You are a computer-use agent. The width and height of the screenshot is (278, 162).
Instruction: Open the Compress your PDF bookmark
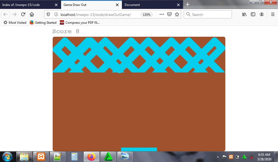coord(80,23)
